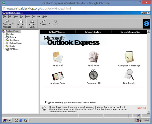The image size is (152, 124).
Task: Open the Compose menu
Action: (36, 16)
